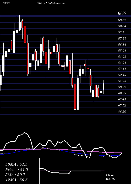Click the 58.7 price axis label
The image size is (131, 184).
pyautogui.click(x=121, y=32)
